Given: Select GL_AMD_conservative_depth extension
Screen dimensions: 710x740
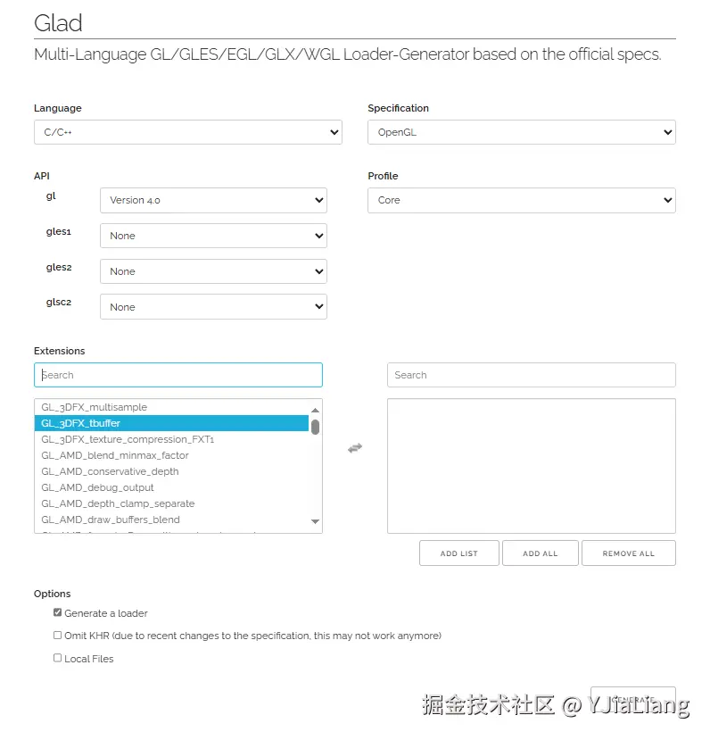Looking at the screenshot, I should pyautogui.click(x=171, y=471).
